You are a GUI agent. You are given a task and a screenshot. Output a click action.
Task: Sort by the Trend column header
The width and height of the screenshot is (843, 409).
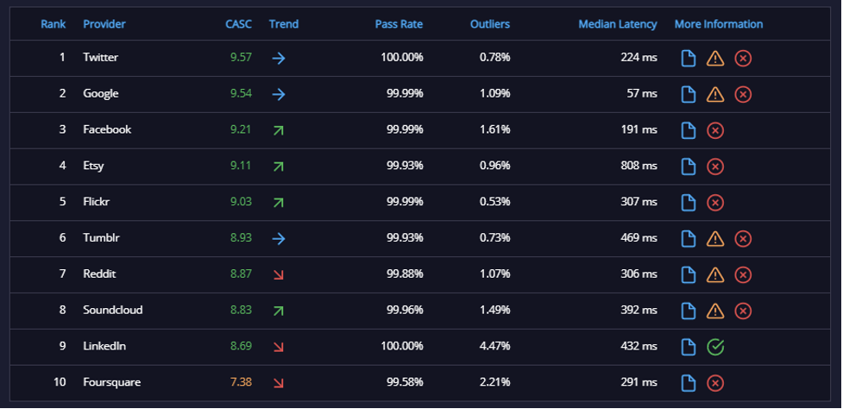click(x=284, y=24)
